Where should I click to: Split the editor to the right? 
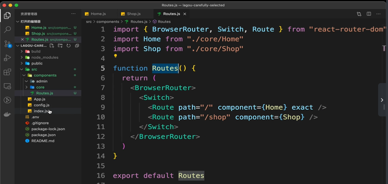pyautogui.click(x=369, y=14)
